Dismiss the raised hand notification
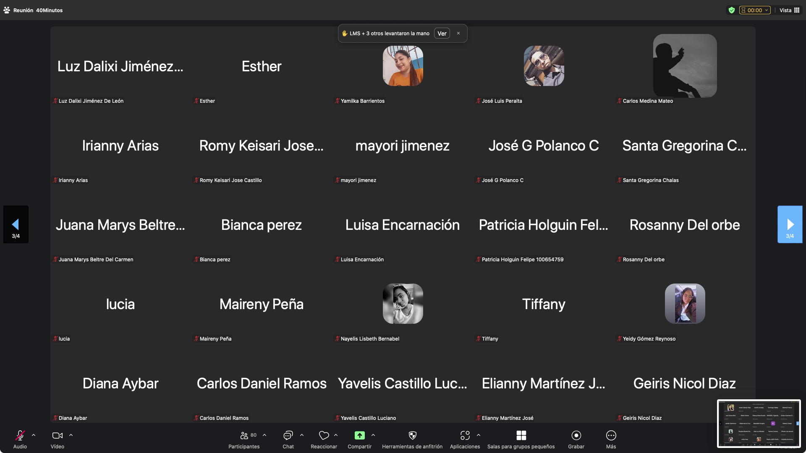The width and height of the screenshot is (806, 453). (x=458, y=34)
